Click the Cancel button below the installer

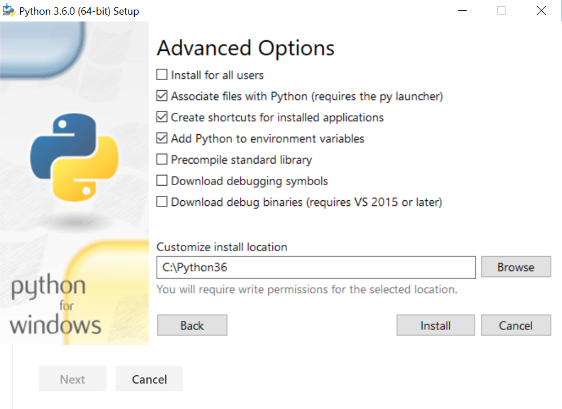tap(149, 379)
